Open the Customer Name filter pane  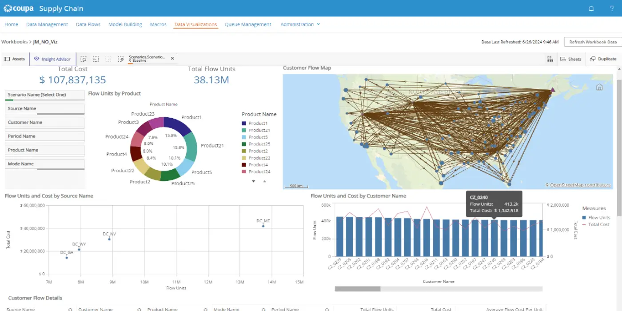click(x=44, y=123)
